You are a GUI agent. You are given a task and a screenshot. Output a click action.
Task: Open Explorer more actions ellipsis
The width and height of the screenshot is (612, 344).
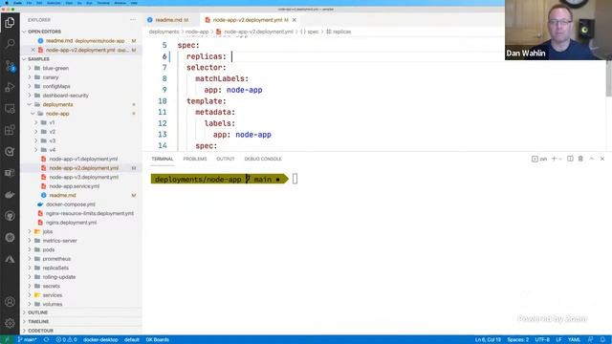(133, 19)
